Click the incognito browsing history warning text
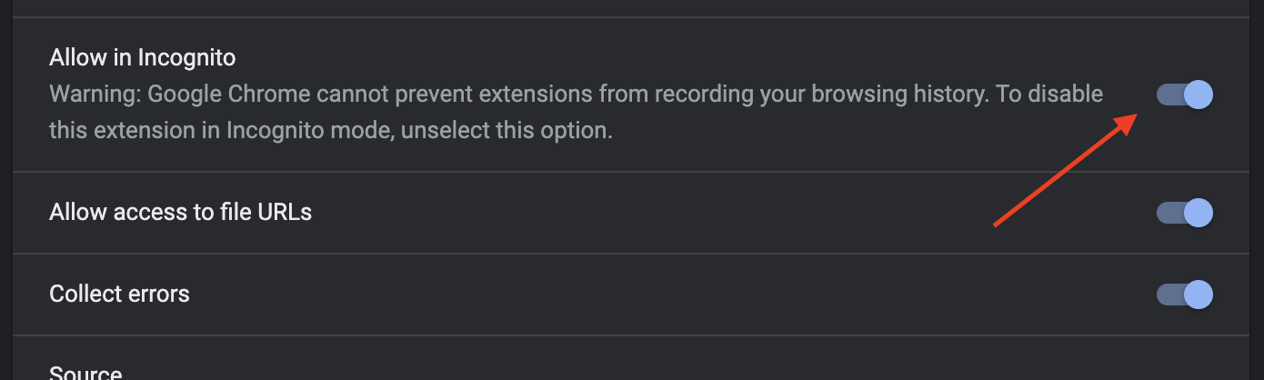 click(x=577, y=112)
